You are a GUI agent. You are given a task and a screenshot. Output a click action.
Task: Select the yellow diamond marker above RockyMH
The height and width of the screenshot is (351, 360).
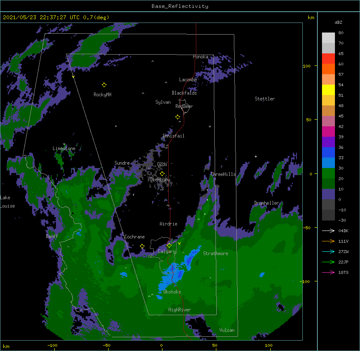coord(104,85)
